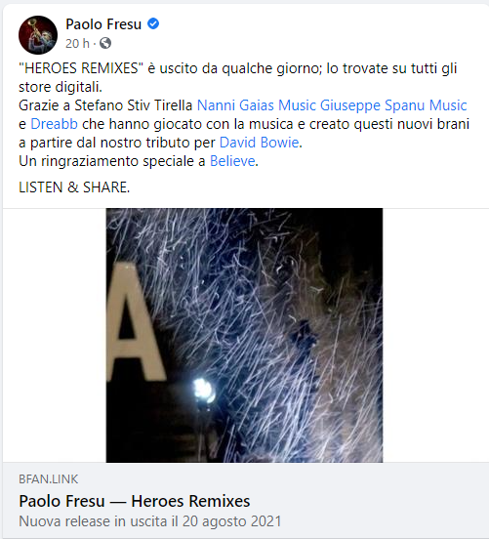Click the blue verified badge
The width and height of the screenshot is (489, 539).
coord(153,23)
